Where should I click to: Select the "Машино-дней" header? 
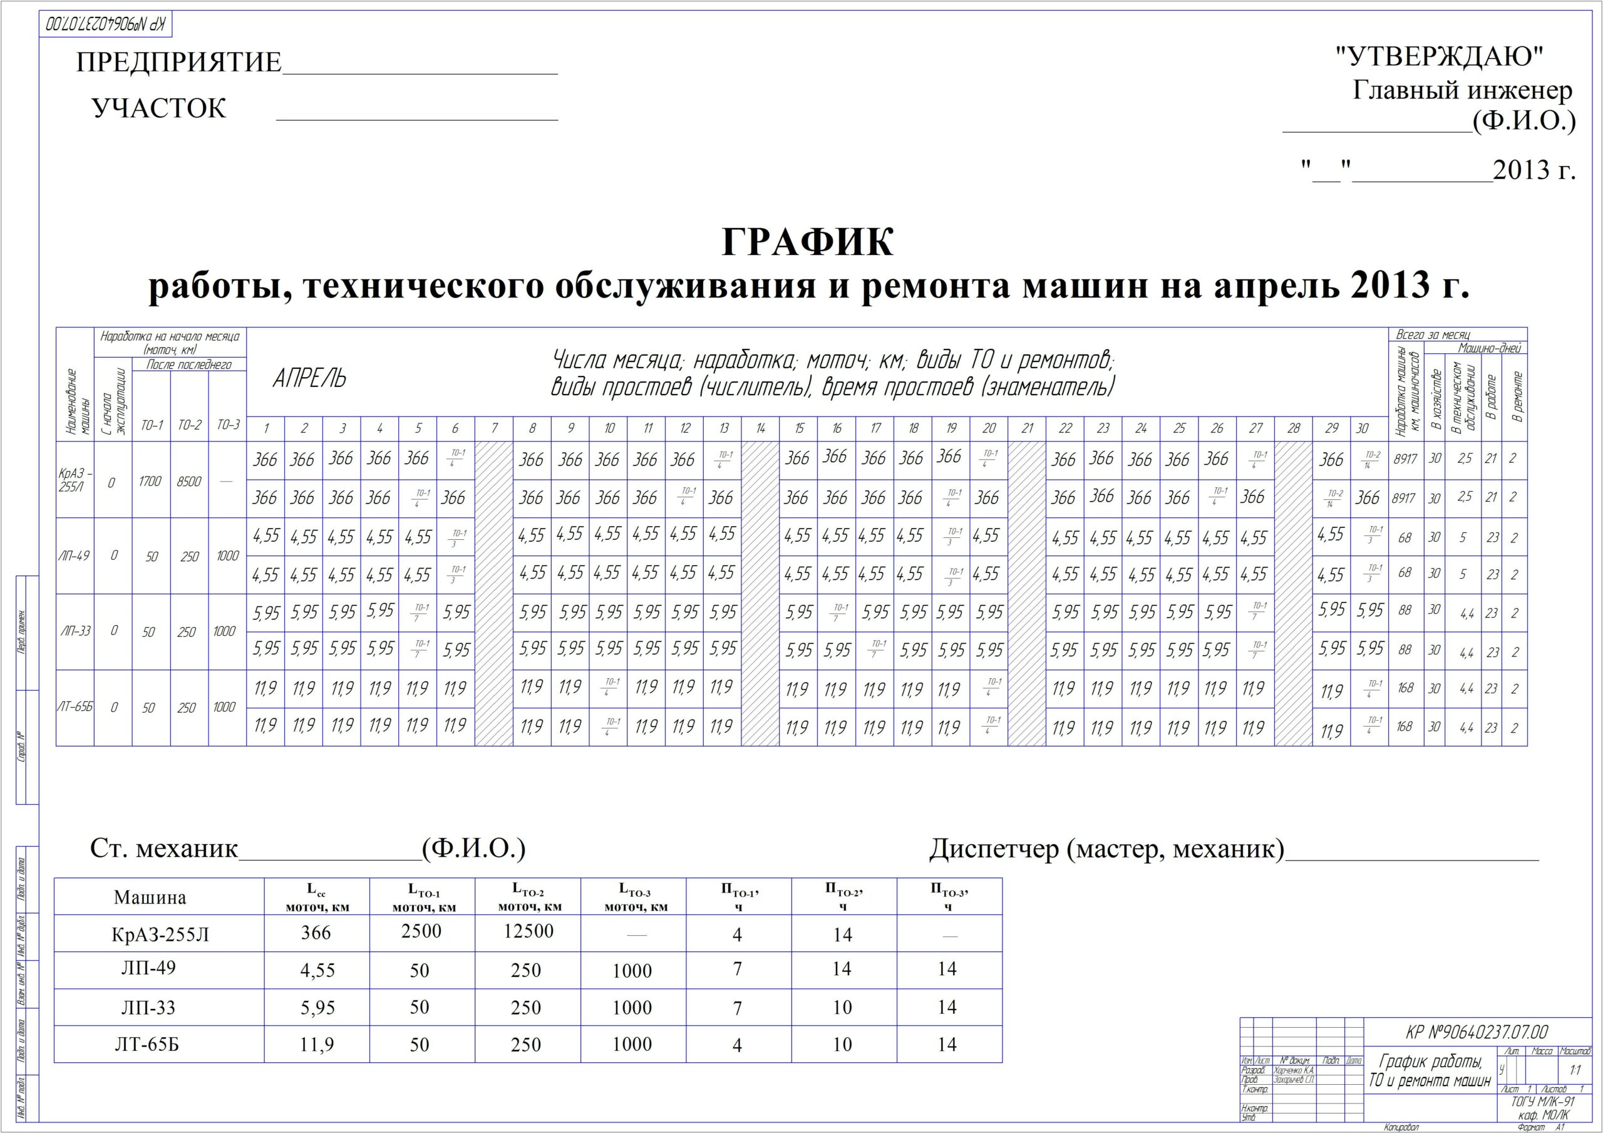pos(1488,348)
